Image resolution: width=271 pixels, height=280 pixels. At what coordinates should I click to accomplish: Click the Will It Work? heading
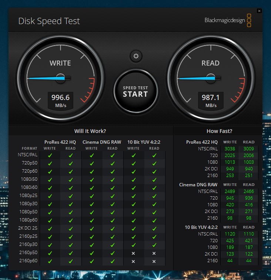pyautogui.click(x=90, y=131)
